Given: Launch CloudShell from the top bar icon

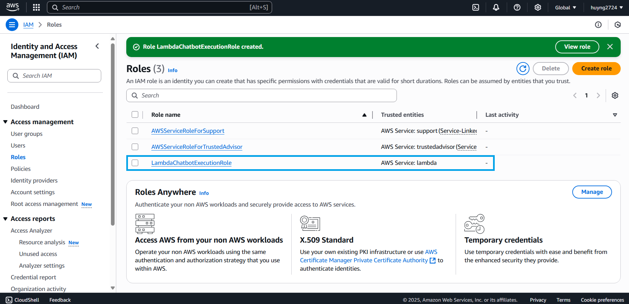Looking at the screenshot, I should 476,7.
